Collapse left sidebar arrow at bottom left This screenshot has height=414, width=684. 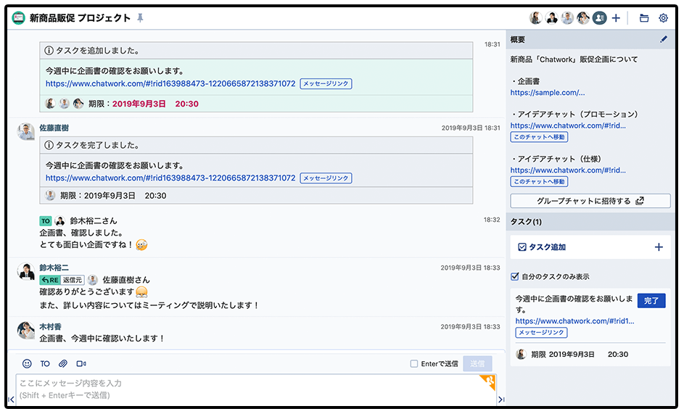click(x=12, y=399)
